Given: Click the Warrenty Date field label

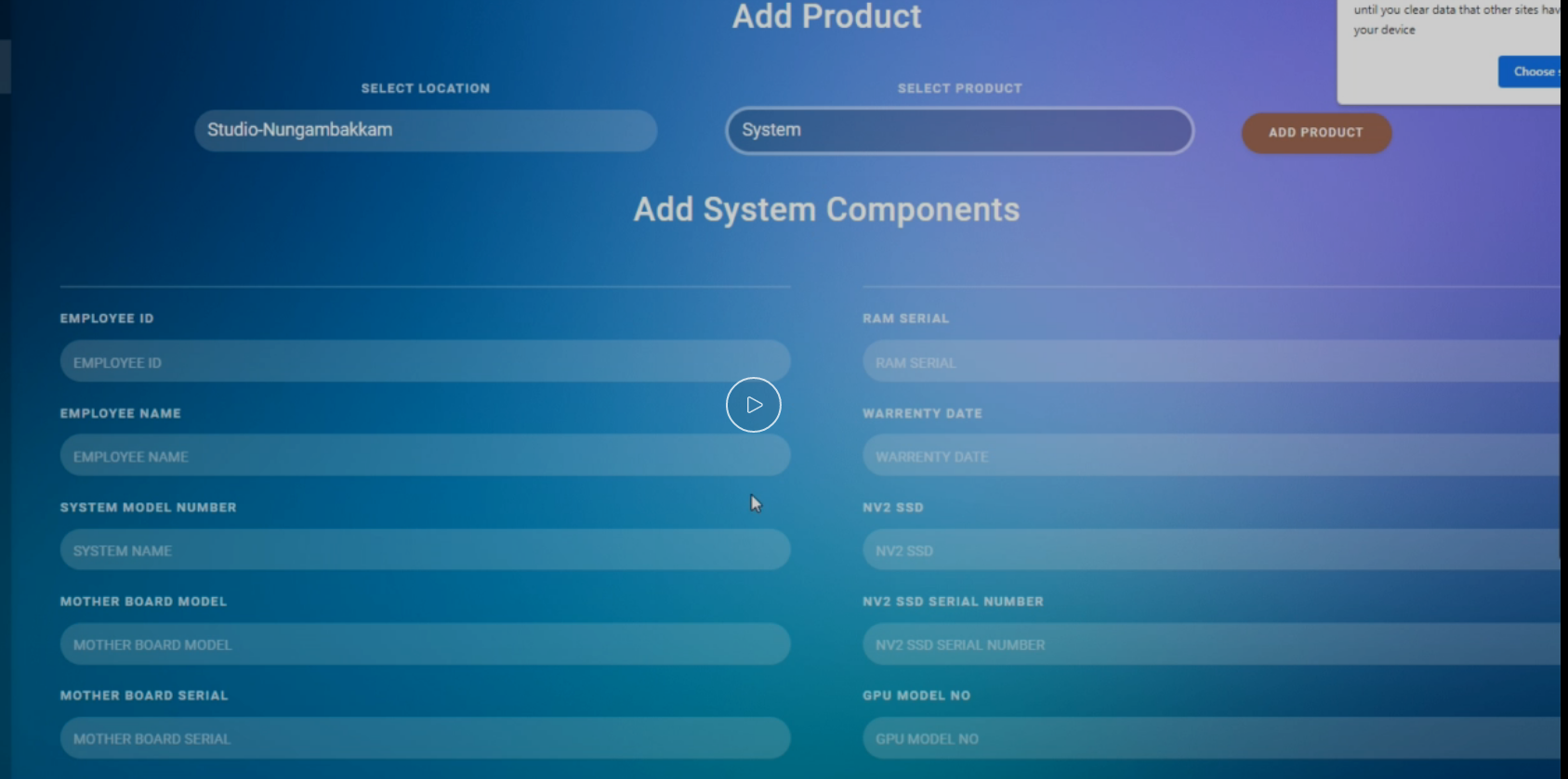Looking at the screenshot, I should pos(922,413).
